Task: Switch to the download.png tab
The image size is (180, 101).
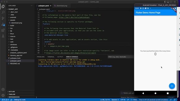Action: pyautogui.click(x=62, y=6)
